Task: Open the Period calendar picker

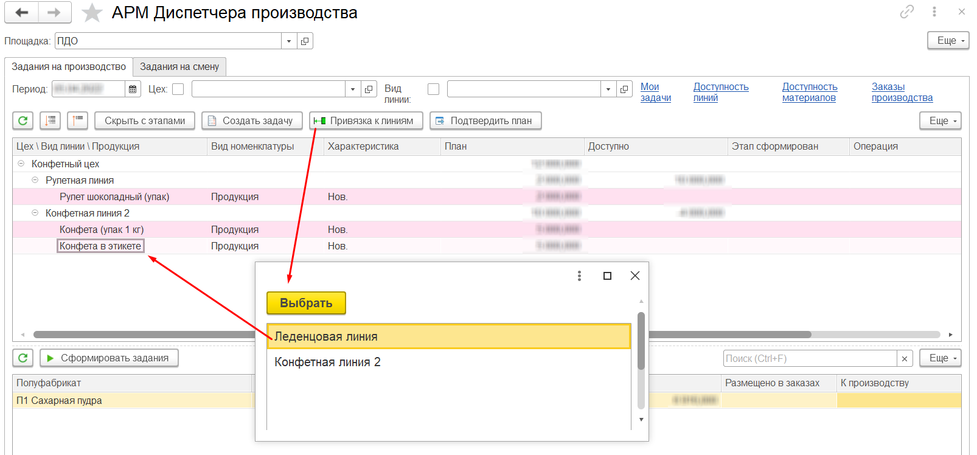Action: [x=133, y=89]
